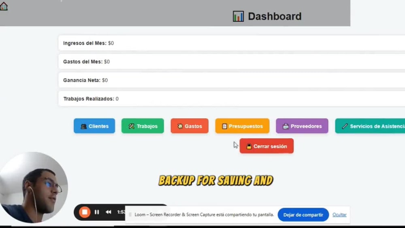
Task: Open the Gastos section
Action: pos(190,126)
